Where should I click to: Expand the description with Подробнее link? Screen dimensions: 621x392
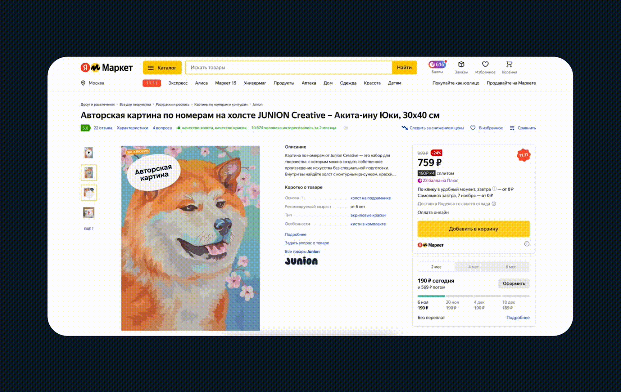point(295,234)
